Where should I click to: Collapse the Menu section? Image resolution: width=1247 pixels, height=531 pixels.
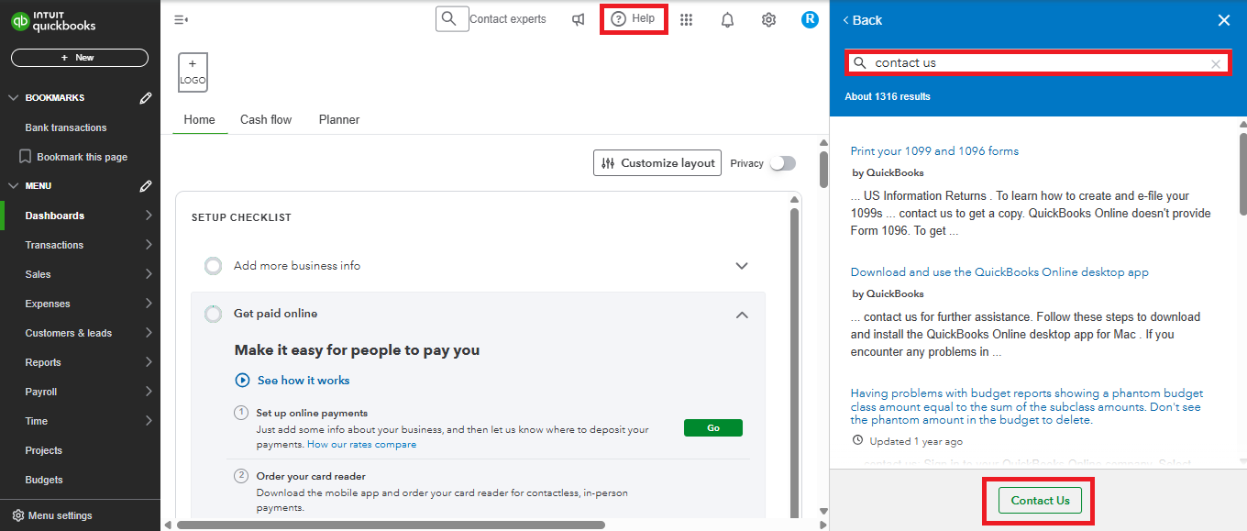click(x=13, y=186)
